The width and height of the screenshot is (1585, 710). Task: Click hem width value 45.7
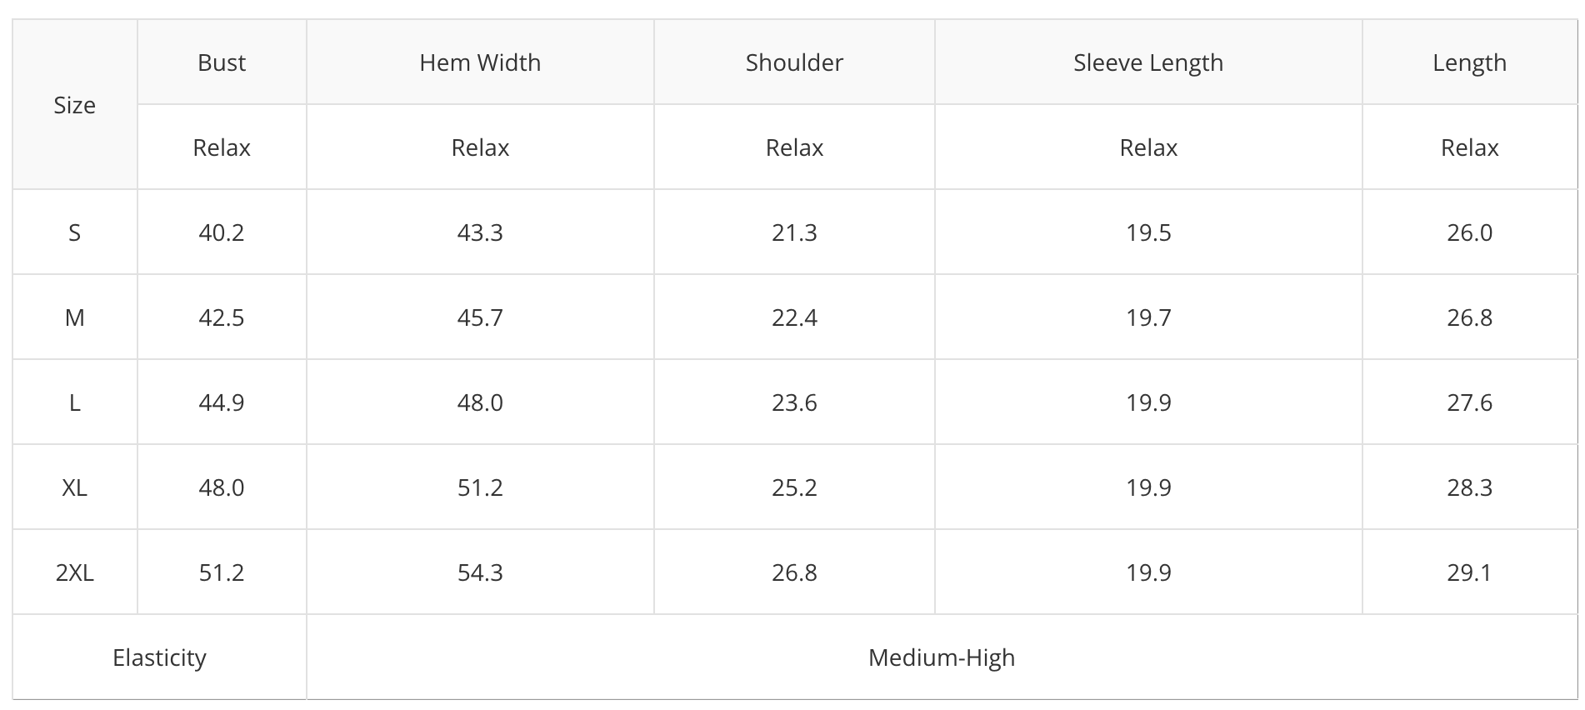(x=480, y=317)
